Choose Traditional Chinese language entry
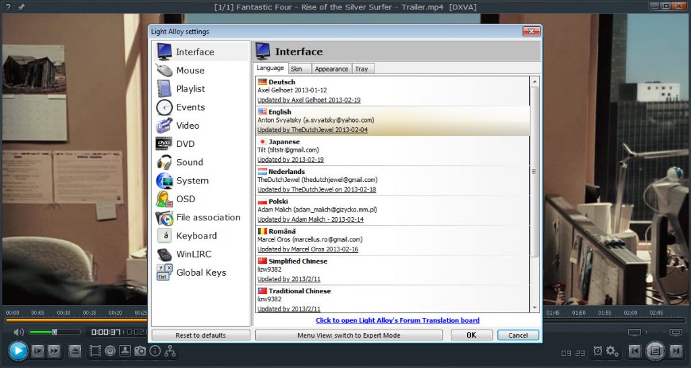 [393, 299]
